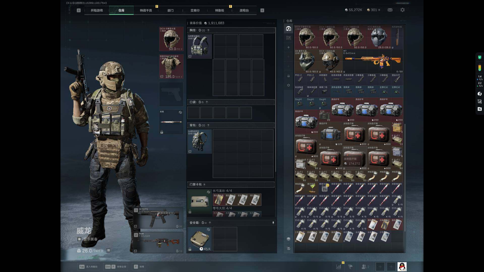Screen dimensions: 484x272
Task: Click the pin icon beside 安全箱
Action: coord(273,223)
